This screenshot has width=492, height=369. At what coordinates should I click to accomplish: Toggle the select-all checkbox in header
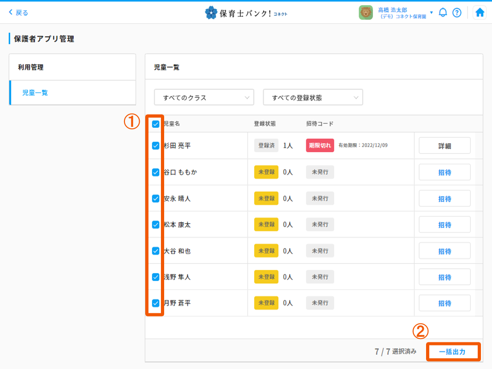click(x=156, y=124)
